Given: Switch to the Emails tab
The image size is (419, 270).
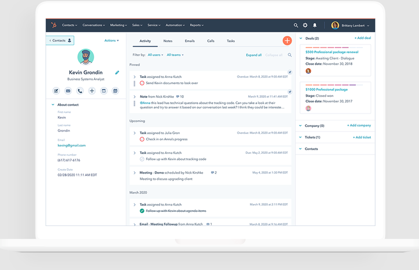Looking at the screenshot, I should click(189, 41).
